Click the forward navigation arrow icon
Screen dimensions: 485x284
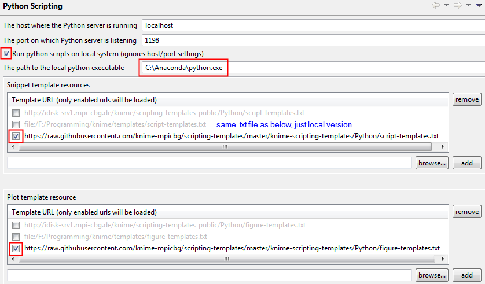pos(458,5)
